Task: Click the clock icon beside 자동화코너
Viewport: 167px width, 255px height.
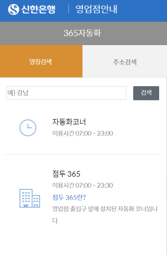Action: pos(28,128)
